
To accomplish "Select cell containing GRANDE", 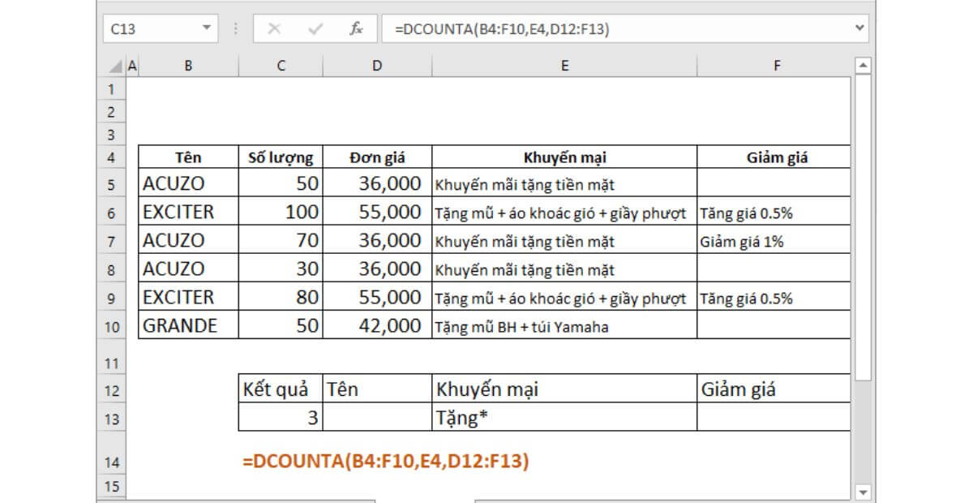I will point(189,325).
